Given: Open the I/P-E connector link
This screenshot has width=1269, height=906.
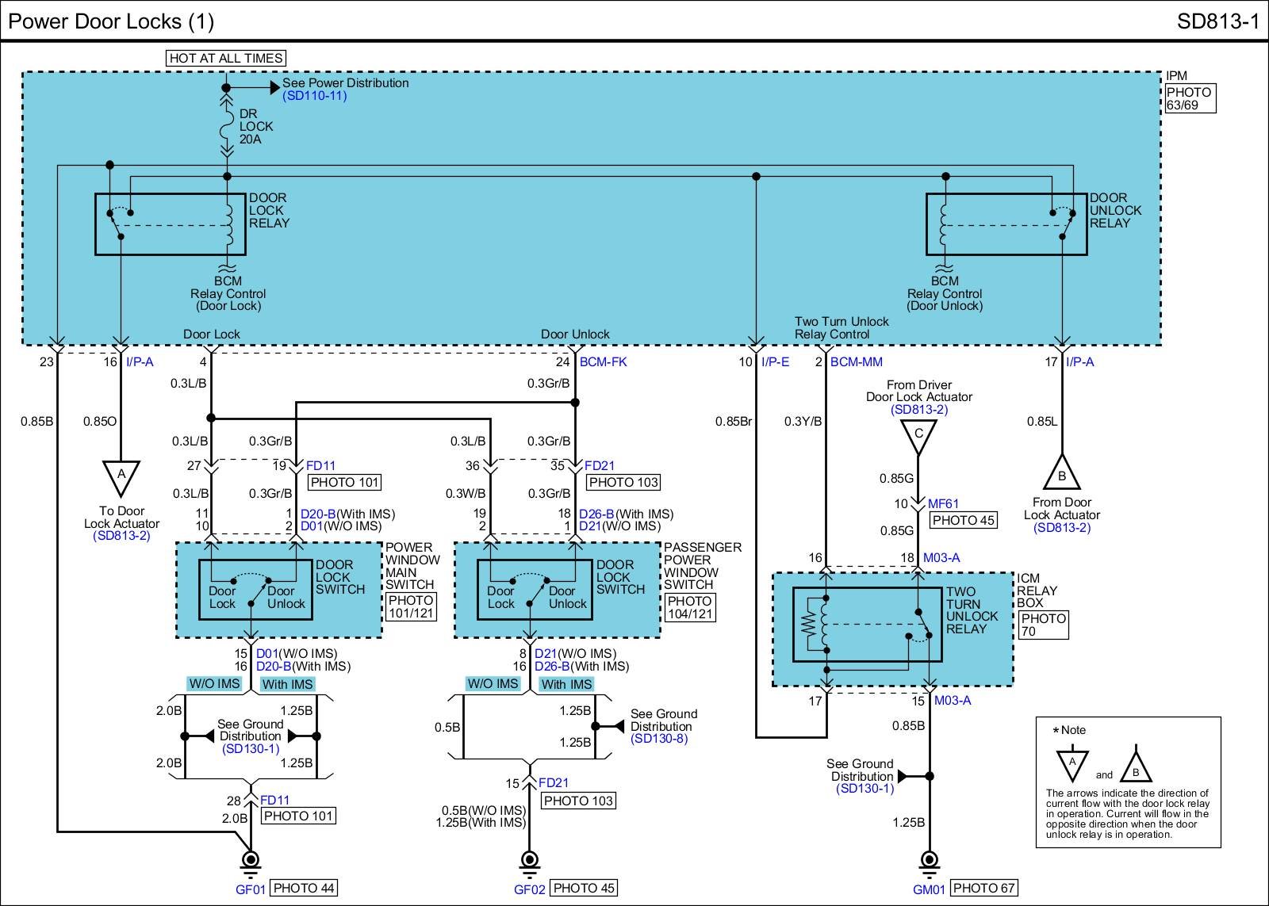Looking at the screenshot, I should pos(775,362).
